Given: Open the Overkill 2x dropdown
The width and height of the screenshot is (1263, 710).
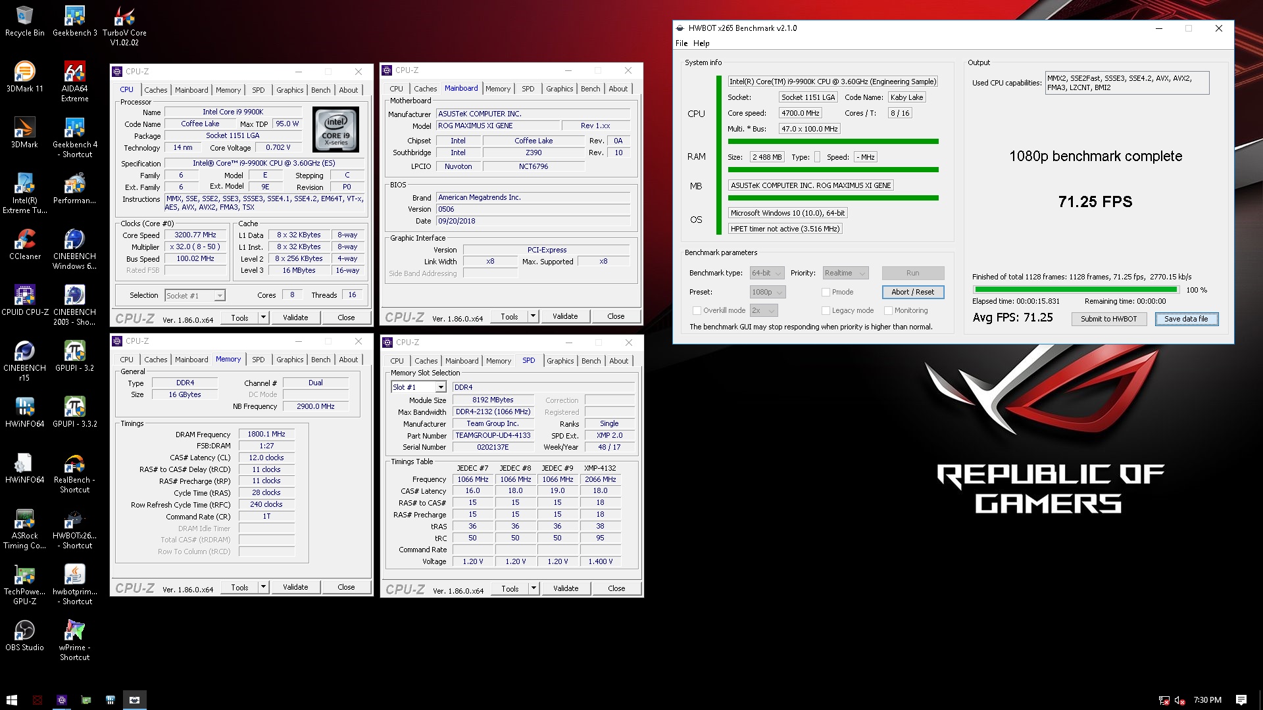Looking at the screenshot, I should click(x=764, y=310).
